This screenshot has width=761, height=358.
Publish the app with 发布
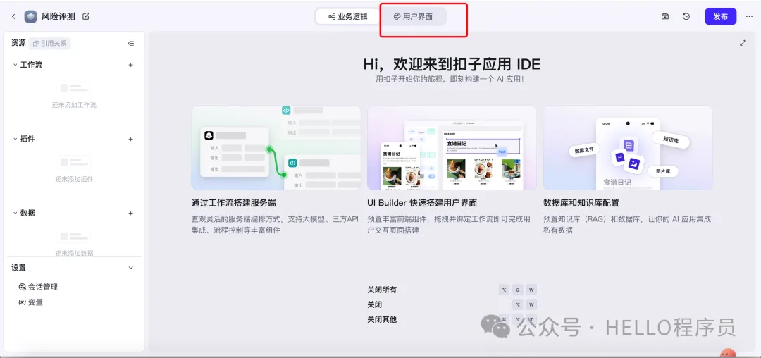pyautogui.click(x=720, y=16)
